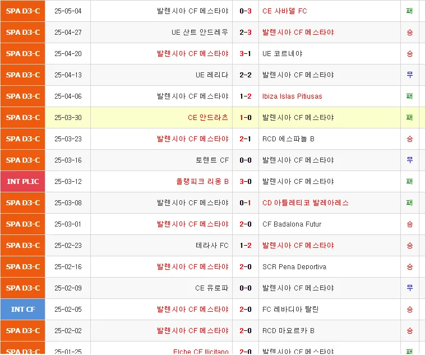Viewport: 425px width, 355px height.
Task: Open CD 아틀레티코 발레아레스 team link
Action: (x=305, y=203)
